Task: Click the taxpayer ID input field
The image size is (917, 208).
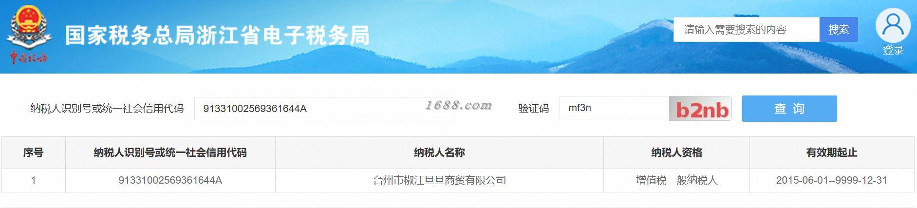Action: pos(324,109)
